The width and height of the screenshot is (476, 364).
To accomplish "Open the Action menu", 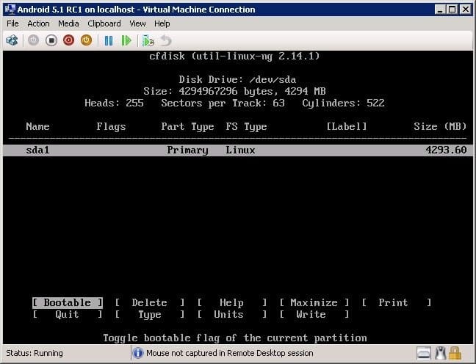I will (x=38, y=23).
